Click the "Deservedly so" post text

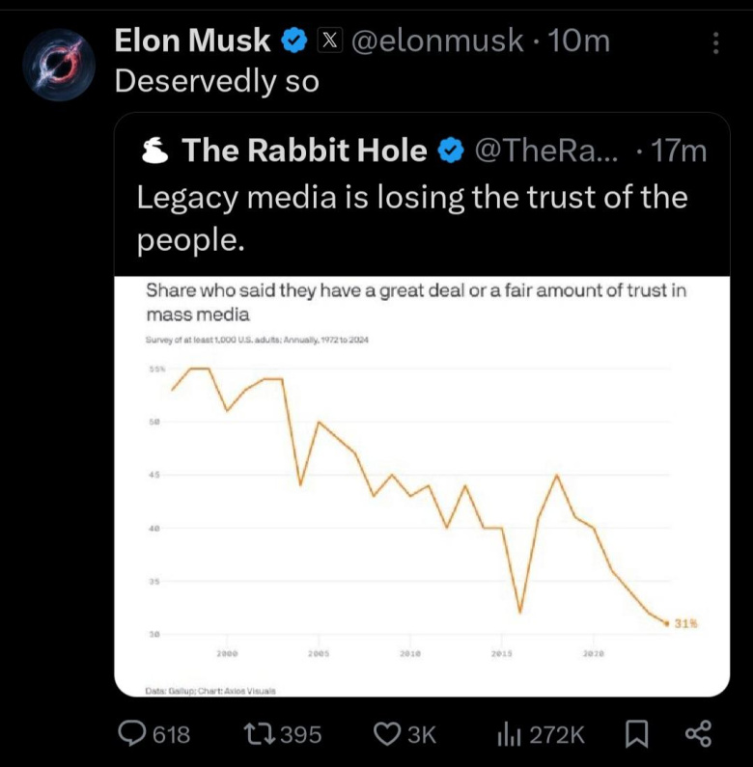[216, 80]
